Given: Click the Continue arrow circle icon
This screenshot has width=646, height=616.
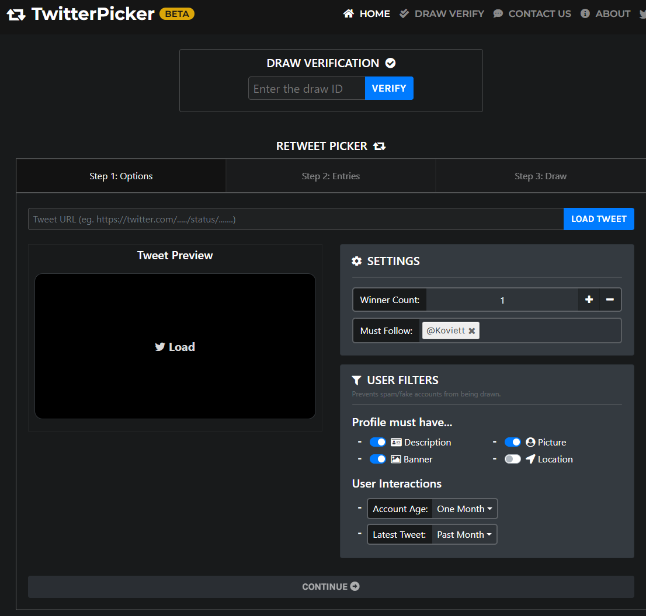Looking at the screenshot, I should click(355, 586).
